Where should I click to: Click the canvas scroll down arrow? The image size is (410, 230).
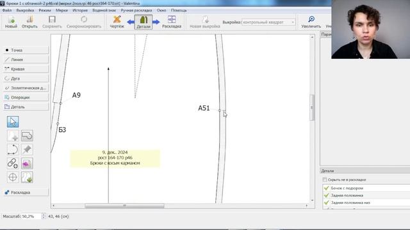point(312,200)
